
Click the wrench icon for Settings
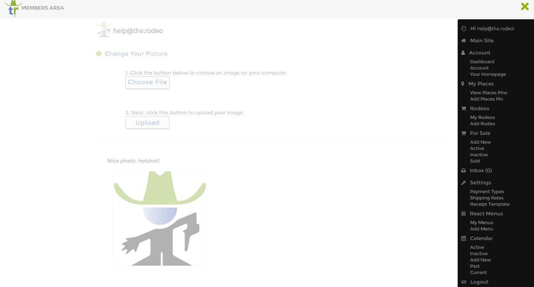pos(464,183)
